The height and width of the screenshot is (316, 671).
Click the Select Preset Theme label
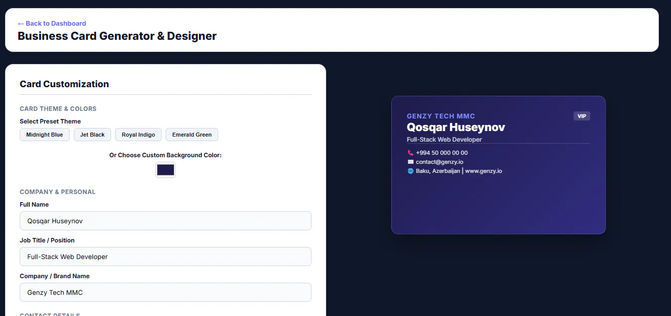coord(50,121)
